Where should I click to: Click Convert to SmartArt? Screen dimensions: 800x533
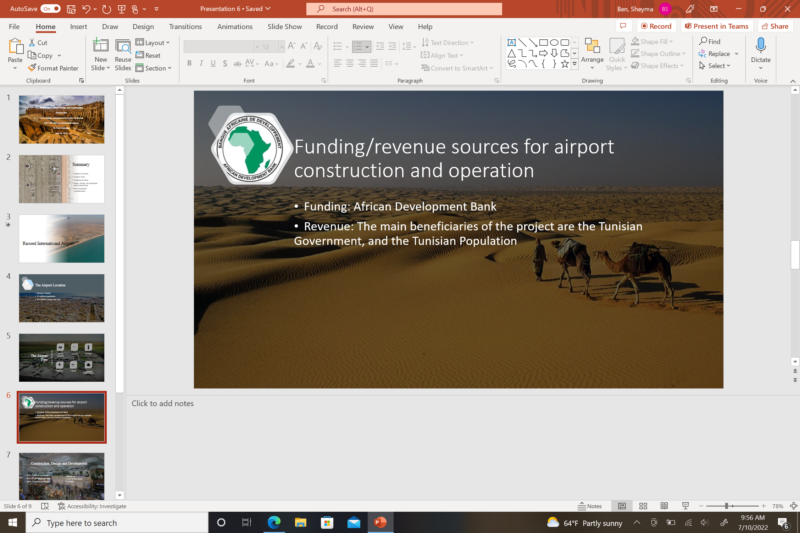click(x=457, y=68)
